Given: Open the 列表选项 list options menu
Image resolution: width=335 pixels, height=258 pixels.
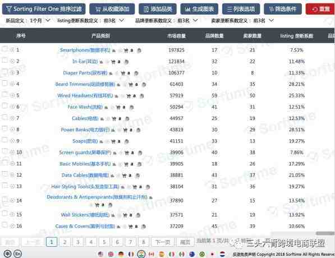Looking at the screenshot, I should pyautogui.click(x=241, y=9).
